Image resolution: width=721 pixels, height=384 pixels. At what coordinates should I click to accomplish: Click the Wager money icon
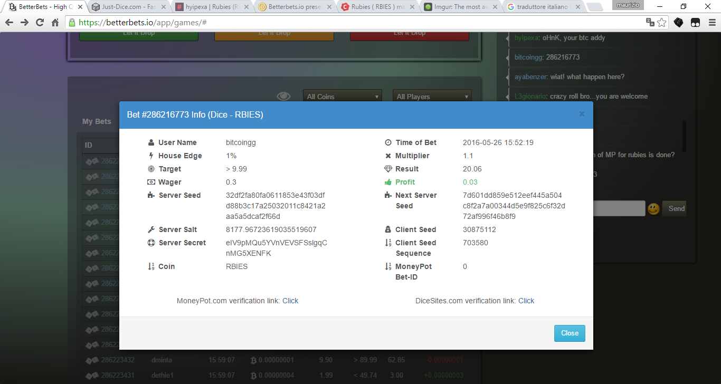pyautogui.click(x=151, y=182)
